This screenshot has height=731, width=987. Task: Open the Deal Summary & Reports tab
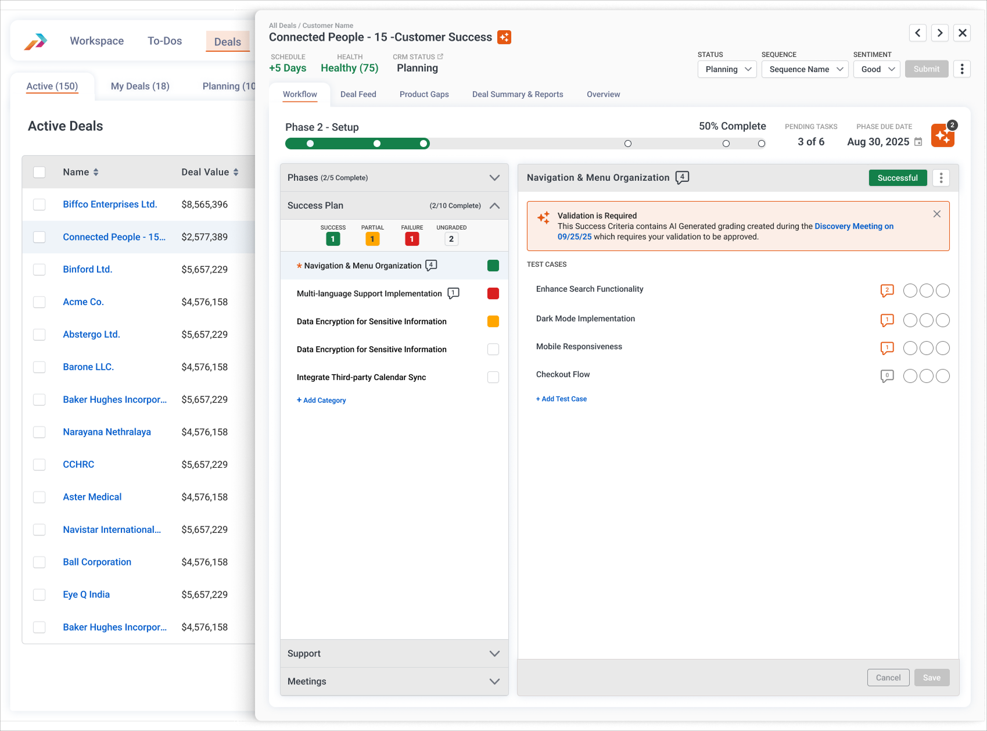518,94
